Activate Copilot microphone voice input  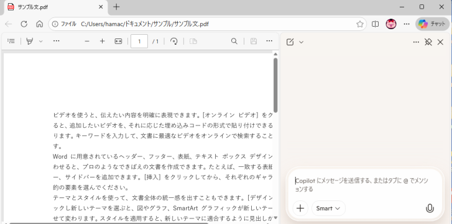point(430,208)
